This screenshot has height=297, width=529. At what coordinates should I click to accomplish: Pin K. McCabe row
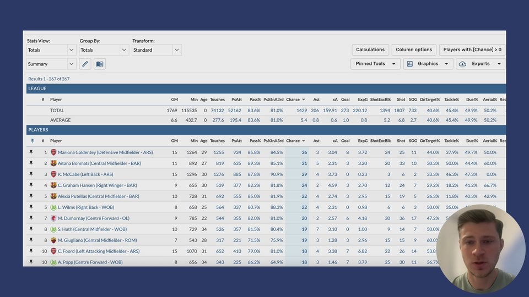[31, 174]
